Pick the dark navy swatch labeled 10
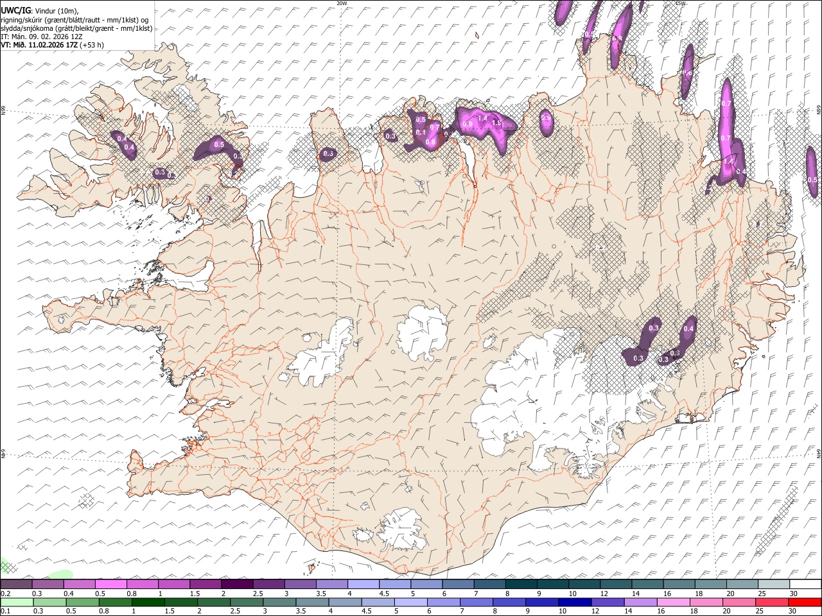The height and width of the screenshot is (616, 822). tap(573, 602)
